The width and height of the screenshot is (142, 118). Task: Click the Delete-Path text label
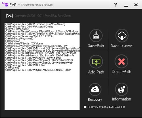coord(121,71)
